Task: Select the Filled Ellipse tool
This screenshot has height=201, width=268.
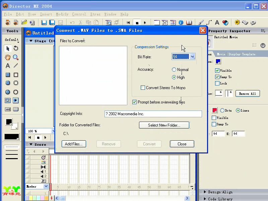Action: tap(8, 92)
